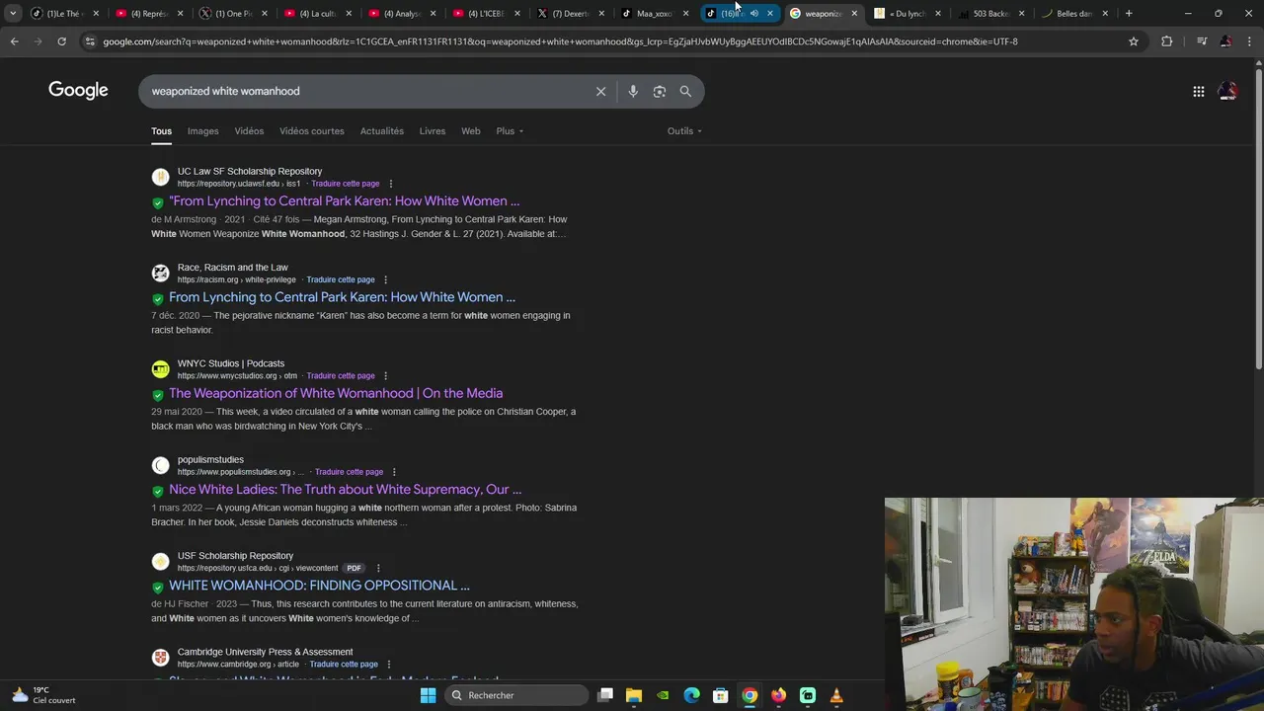Switch to the '503 Backe' tab

[990, 14]
